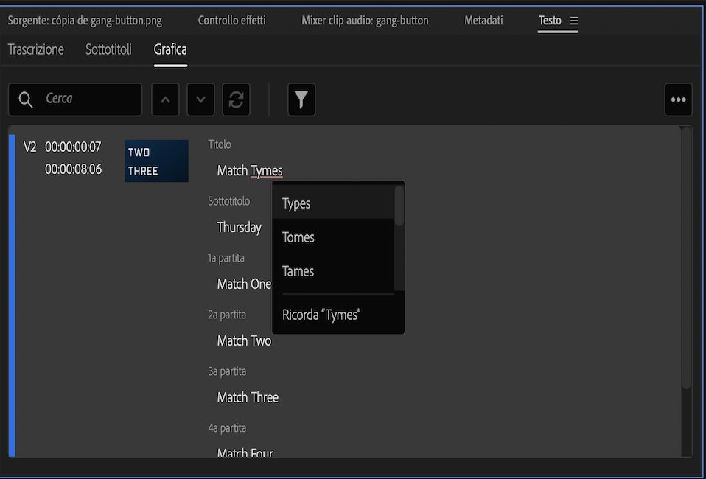This screenshot has width=706, height=479.
Task: Click the suggestions popup scrollbar
Action: pos(399,206)
